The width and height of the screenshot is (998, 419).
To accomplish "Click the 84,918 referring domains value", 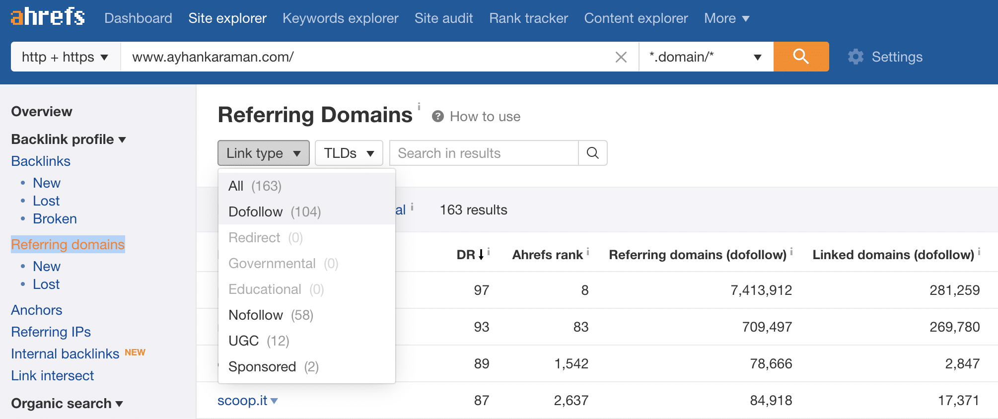I will coord(771,401).
